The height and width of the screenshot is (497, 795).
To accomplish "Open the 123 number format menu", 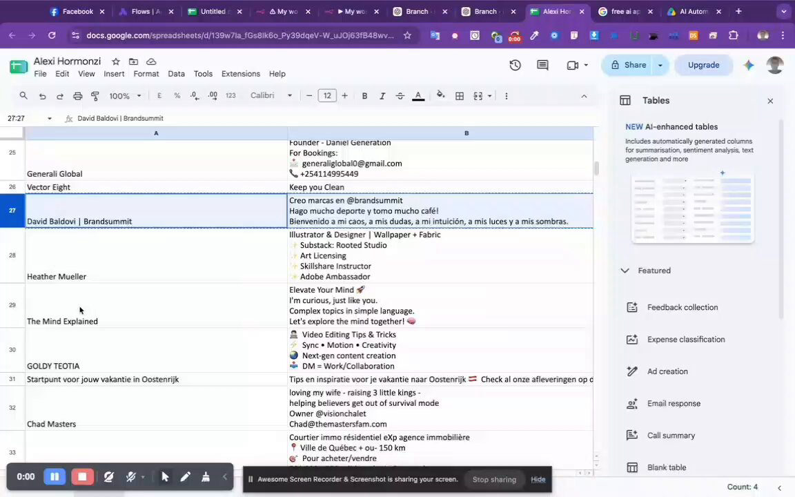I will (x=230, y=95).
